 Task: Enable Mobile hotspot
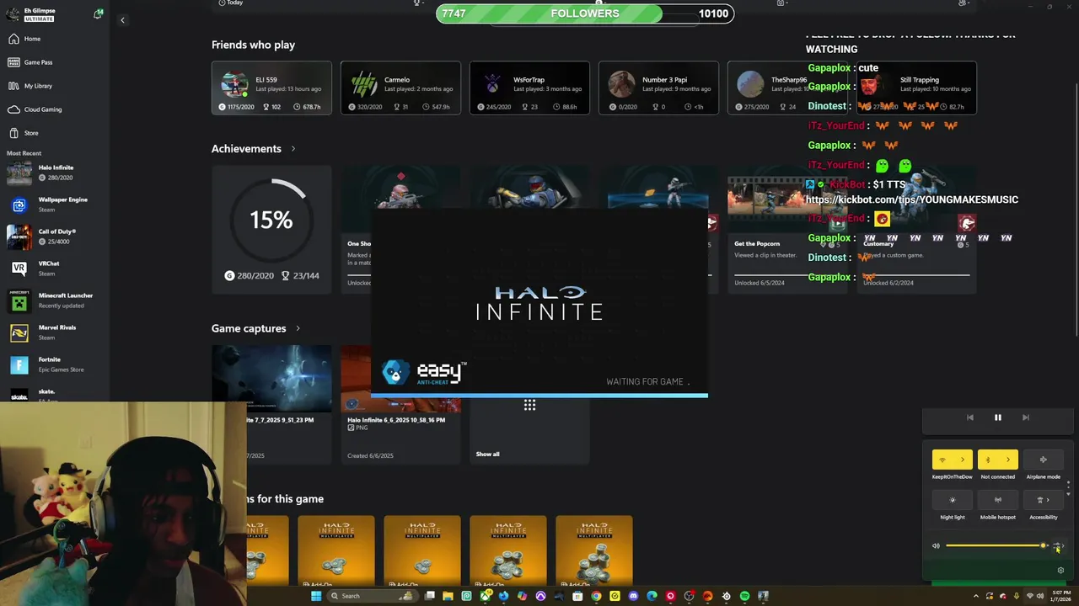click(x=998, y=500)
